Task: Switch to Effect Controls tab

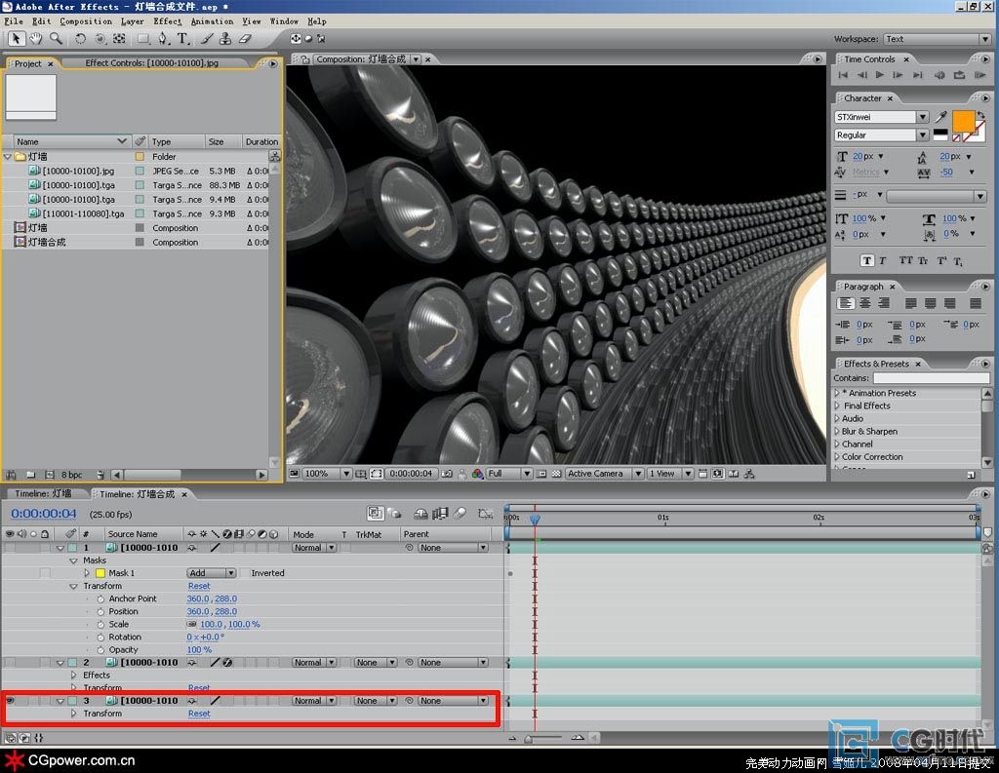Action: click(x=151, y=63)
